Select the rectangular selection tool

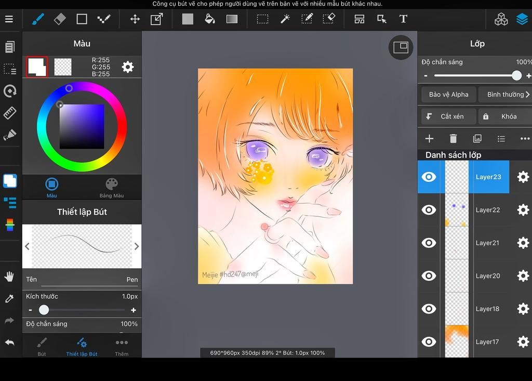(262, 19)
